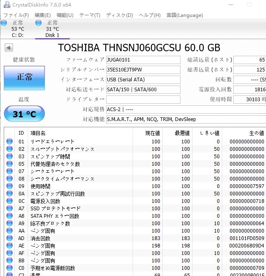The width and height of the screenshot is (266, 276).
Task: Open the 言語(Language) menu
Action: pos(185,15)
